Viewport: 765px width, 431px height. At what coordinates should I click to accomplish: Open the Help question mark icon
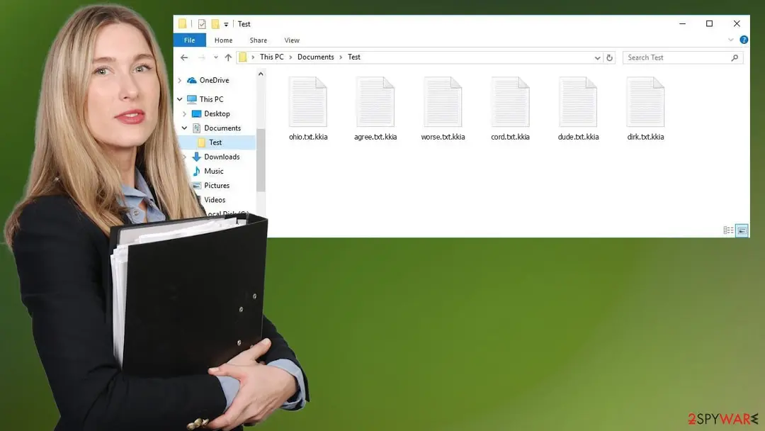coord(744,40)
